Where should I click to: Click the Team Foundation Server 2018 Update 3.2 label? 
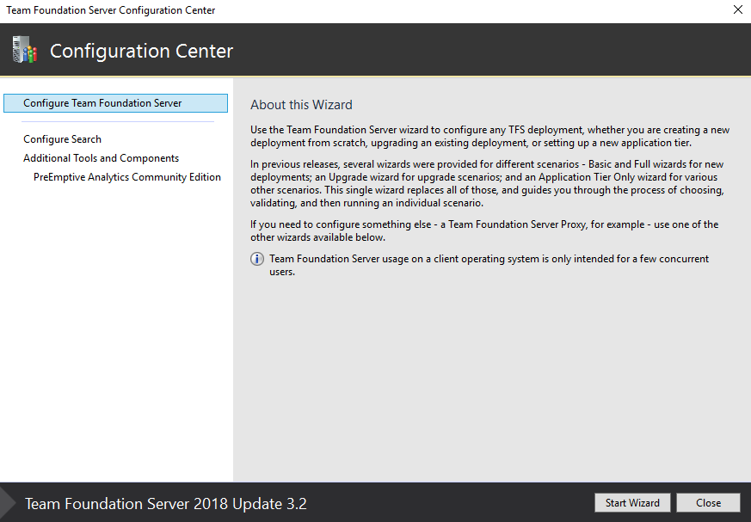tap(165, 504)
